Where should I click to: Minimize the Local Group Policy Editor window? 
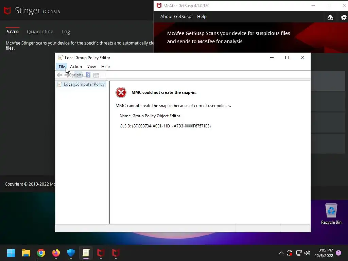coord(272,57)
